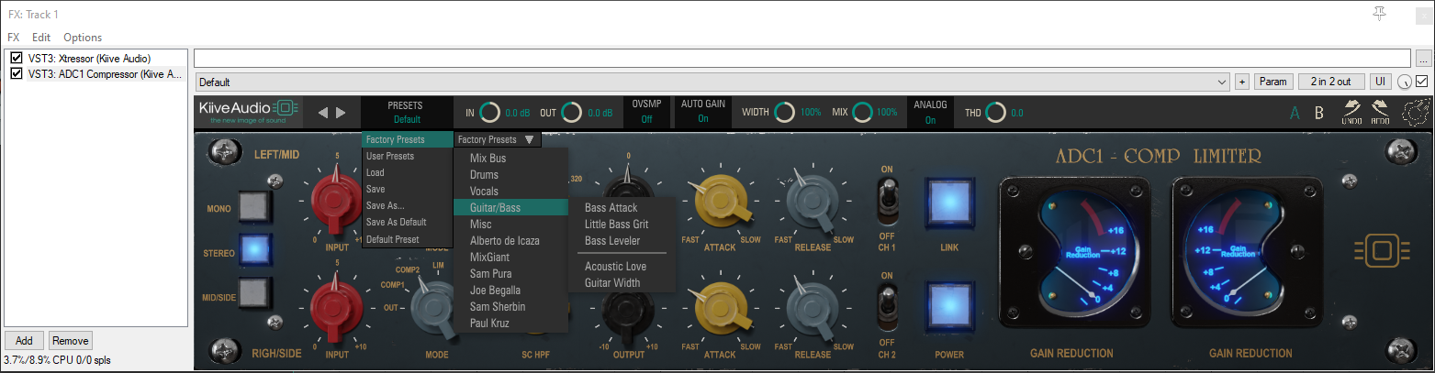Choose Save As... in presets menu
This screenshot has height=373, width=1435.
tap(408, 206)
